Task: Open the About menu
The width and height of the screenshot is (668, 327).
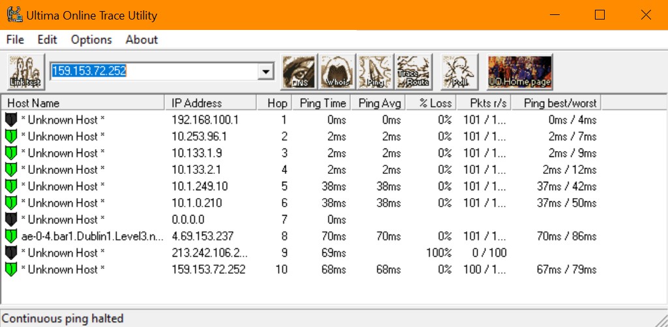Action: click(x=142, y=40)
